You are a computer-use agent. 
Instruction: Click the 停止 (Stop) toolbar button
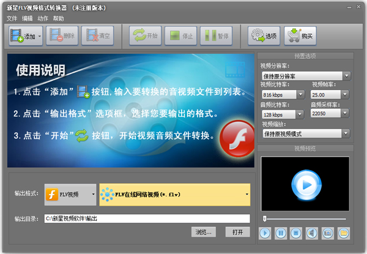180,36
